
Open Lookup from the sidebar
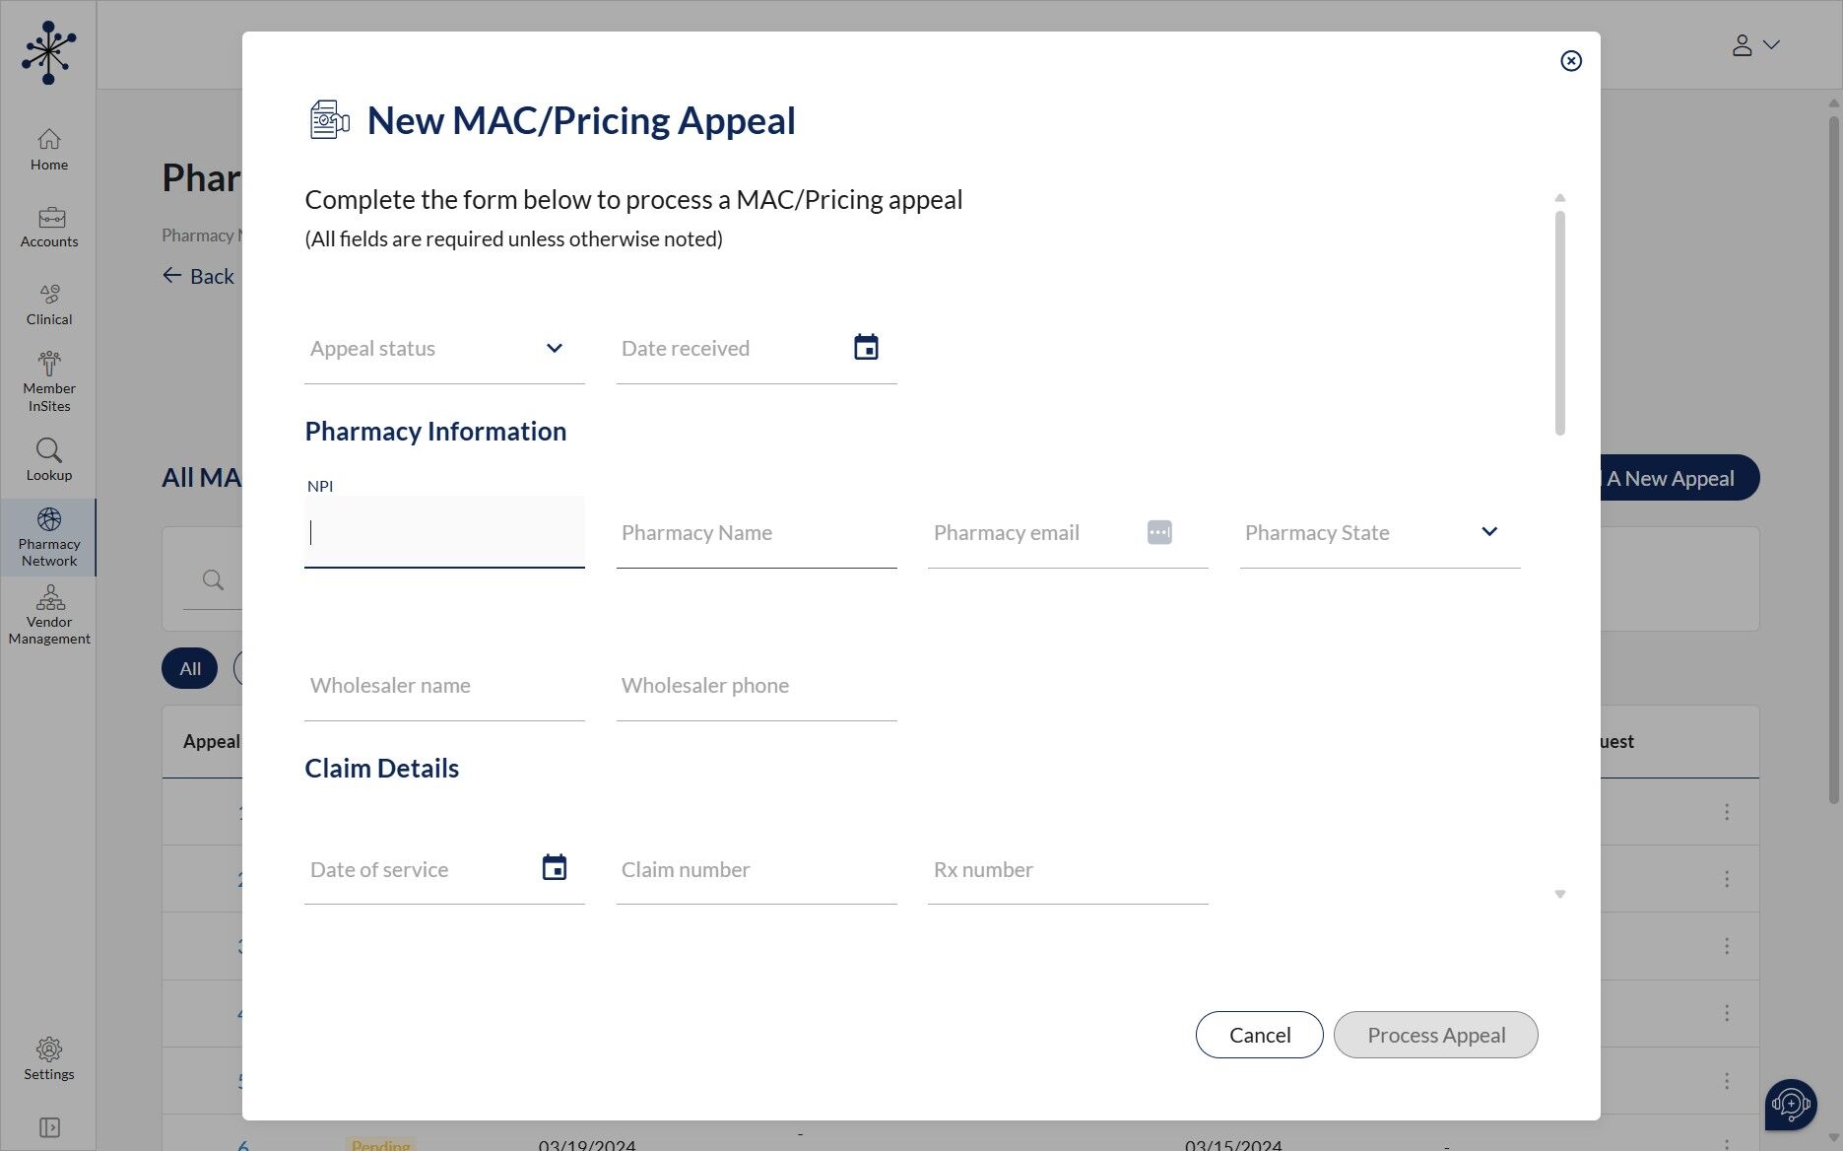(49, 460)
